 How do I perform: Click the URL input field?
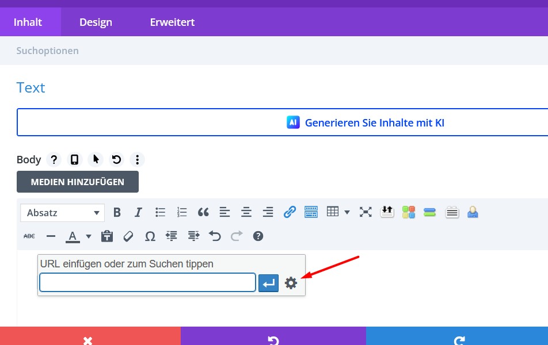147,282
